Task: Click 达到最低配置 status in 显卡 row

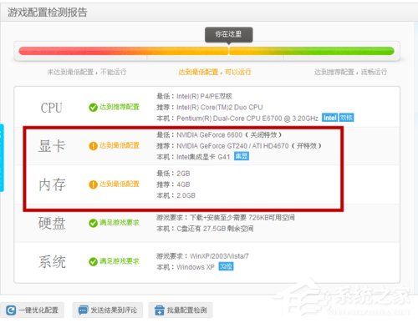Action: tap(120, 145)
